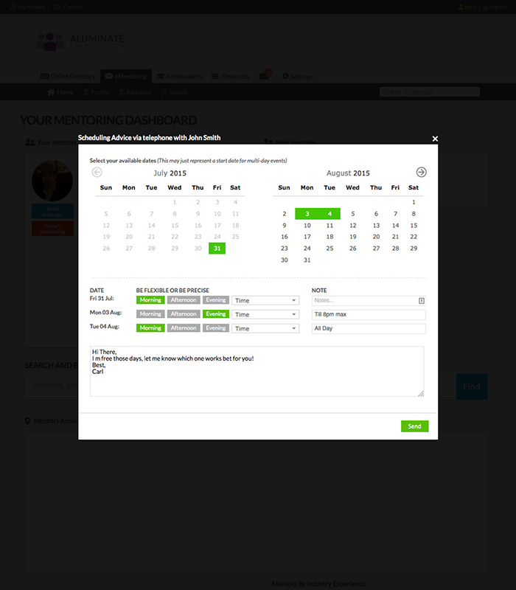This screenshot has height=590, width=516.
Task: Select August 30 in the calendar
Action: pos(285,260)
